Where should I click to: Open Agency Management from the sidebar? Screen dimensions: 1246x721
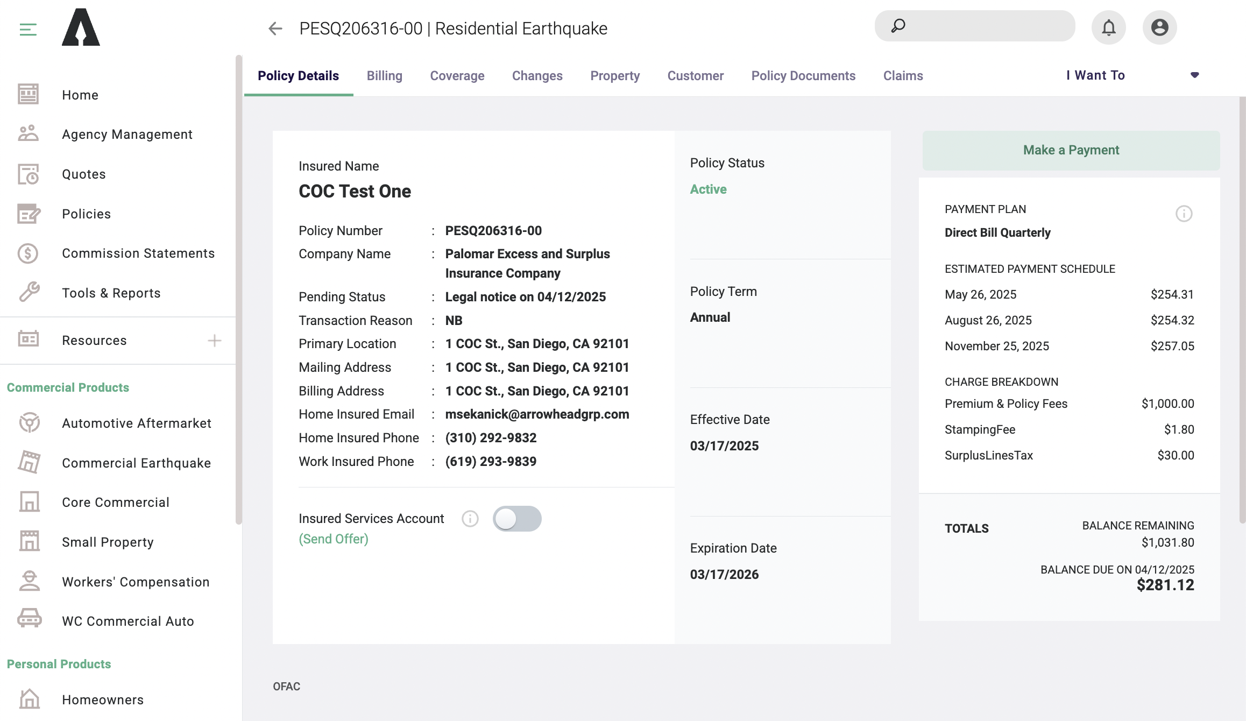click(x=27, y=133)
